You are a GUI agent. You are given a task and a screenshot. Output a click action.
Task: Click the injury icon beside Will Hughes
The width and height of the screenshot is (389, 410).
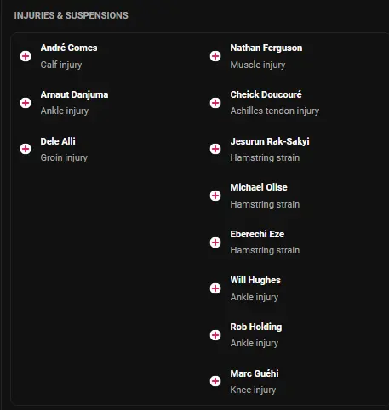pyautogui.click(x=215, y=288)
